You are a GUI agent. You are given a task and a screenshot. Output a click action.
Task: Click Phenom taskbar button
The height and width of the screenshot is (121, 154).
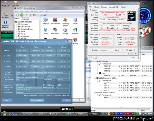coord(28,114)
